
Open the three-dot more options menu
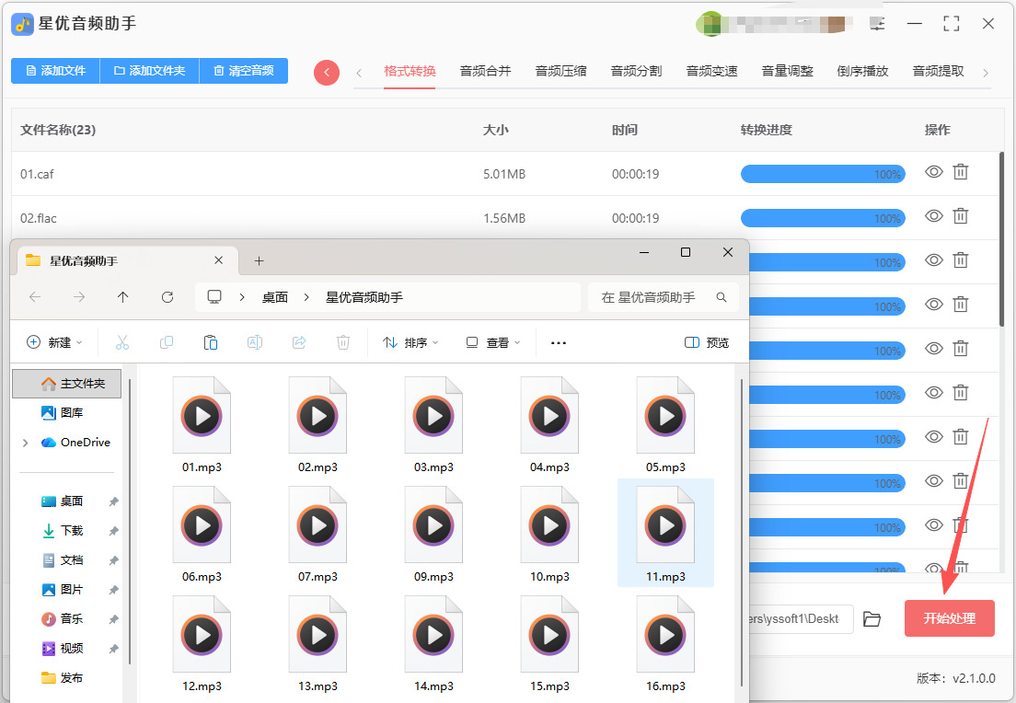point(559,342)
